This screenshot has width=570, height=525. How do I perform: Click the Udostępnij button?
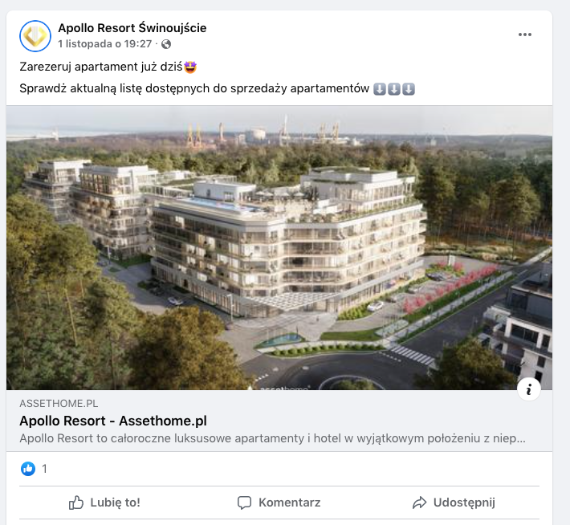[454, 503]
